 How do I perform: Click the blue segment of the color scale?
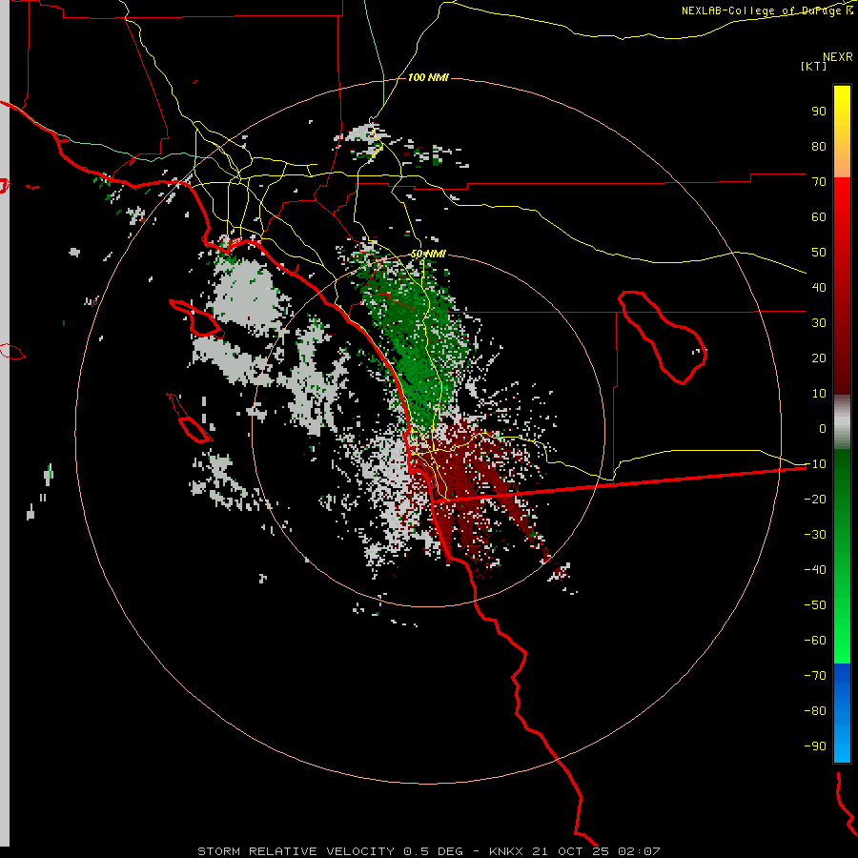[x=842, y=712]
